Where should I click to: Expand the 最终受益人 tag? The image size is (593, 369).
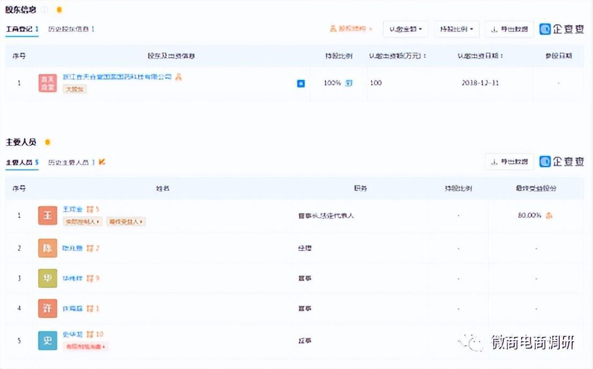(x=125, y=222)
